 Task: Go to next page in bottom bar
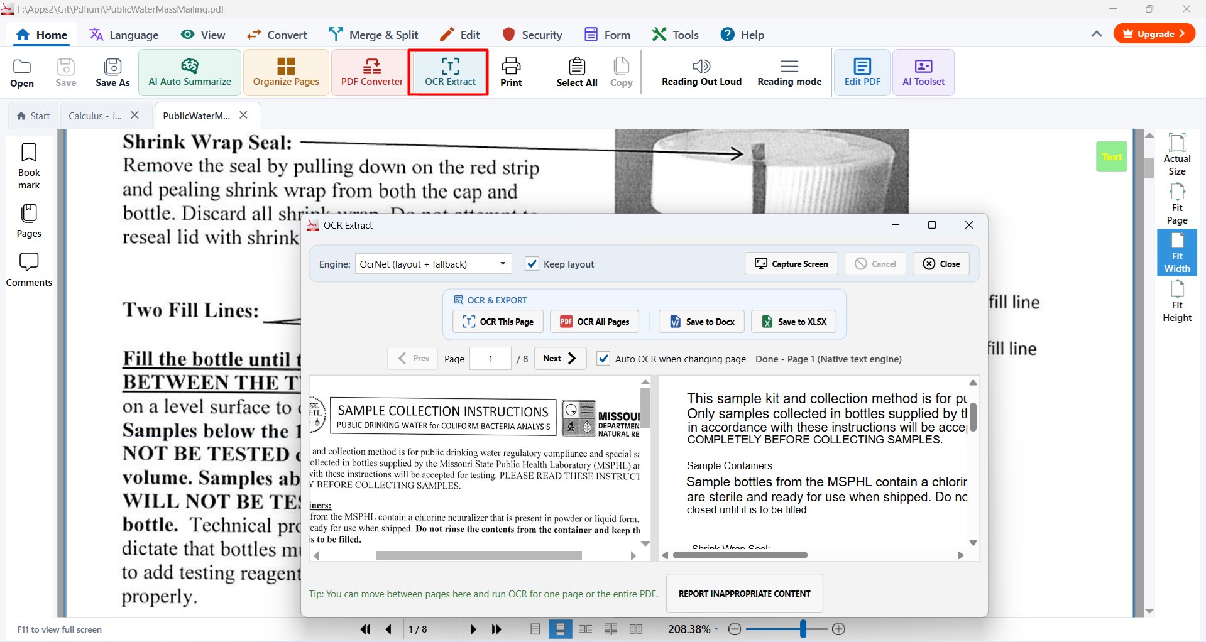[x=473, y=629]
